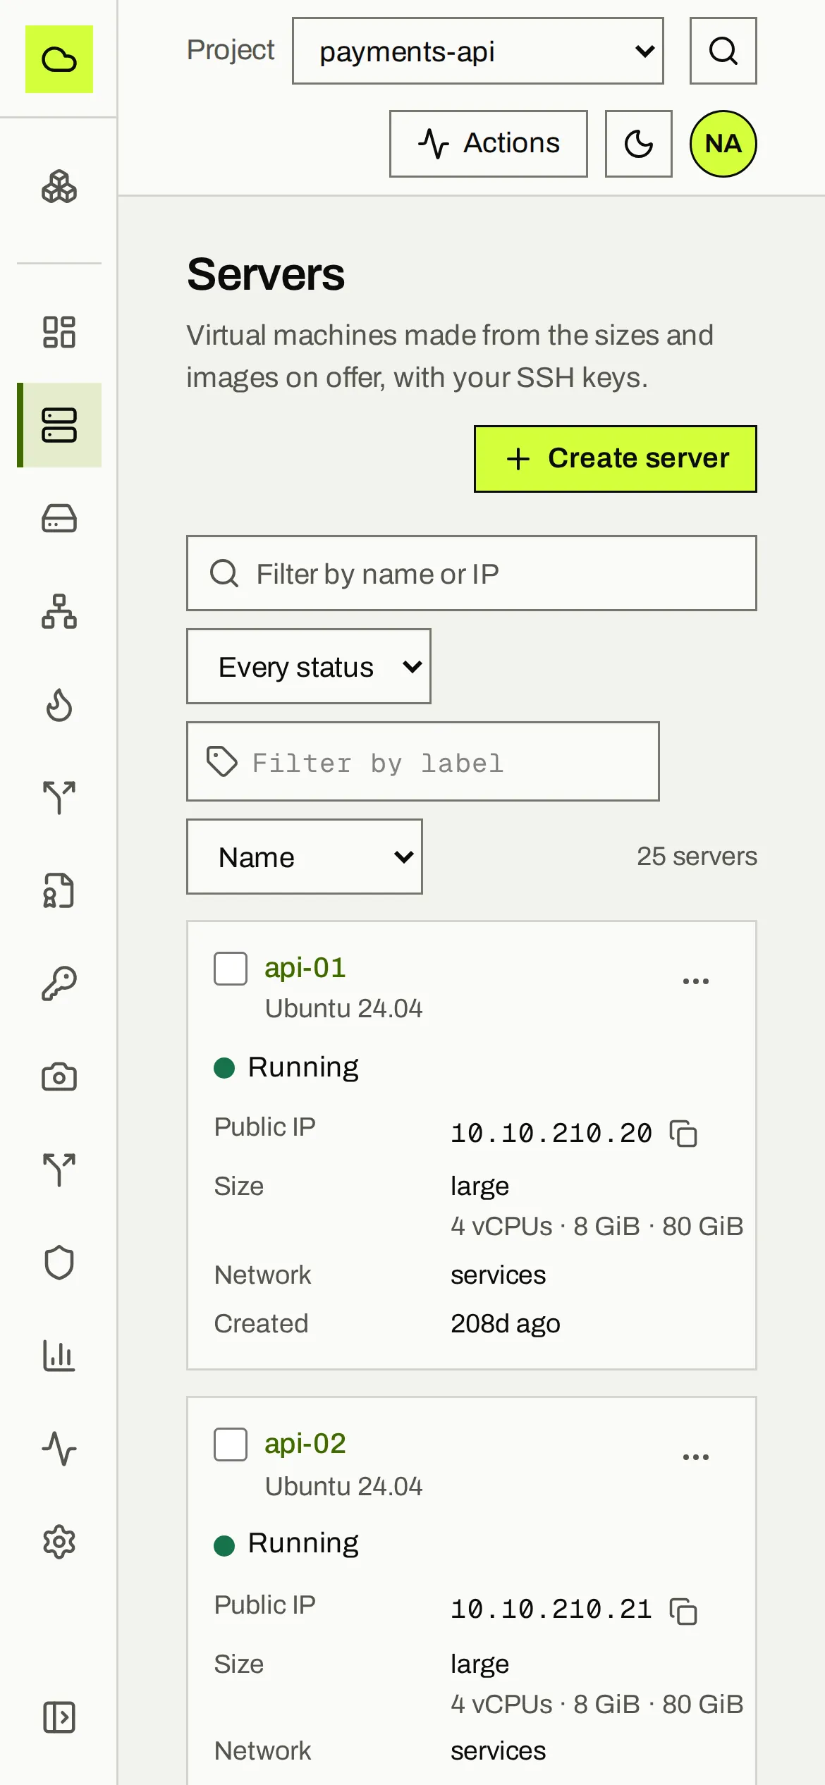Open the activity pulse sidebar icon
Screen dimensions: 825x1785
click(59, 1449)
